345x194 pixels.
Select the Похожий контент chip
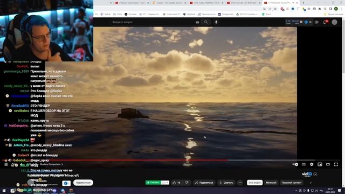[291, 183]
